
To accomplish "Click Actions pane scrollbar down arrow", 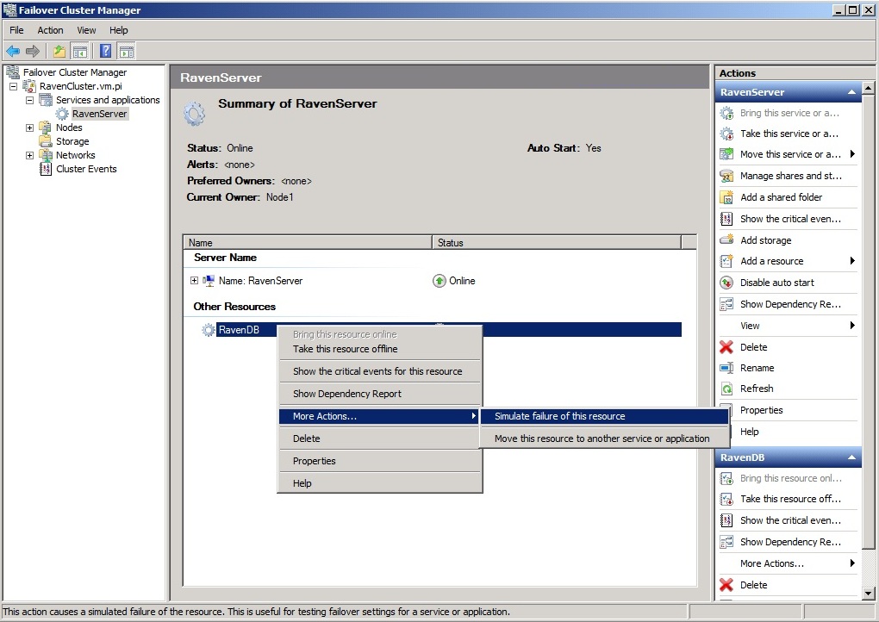I will (868, 593).
